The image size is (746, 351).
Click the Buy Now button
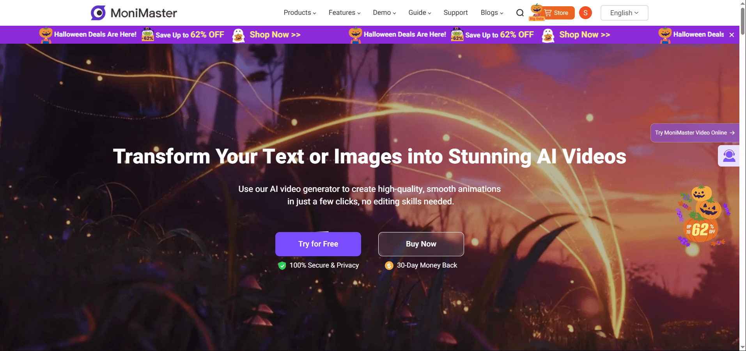420,244
